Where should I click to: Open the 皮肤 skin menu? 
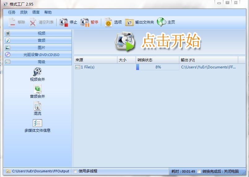[24, 12]
